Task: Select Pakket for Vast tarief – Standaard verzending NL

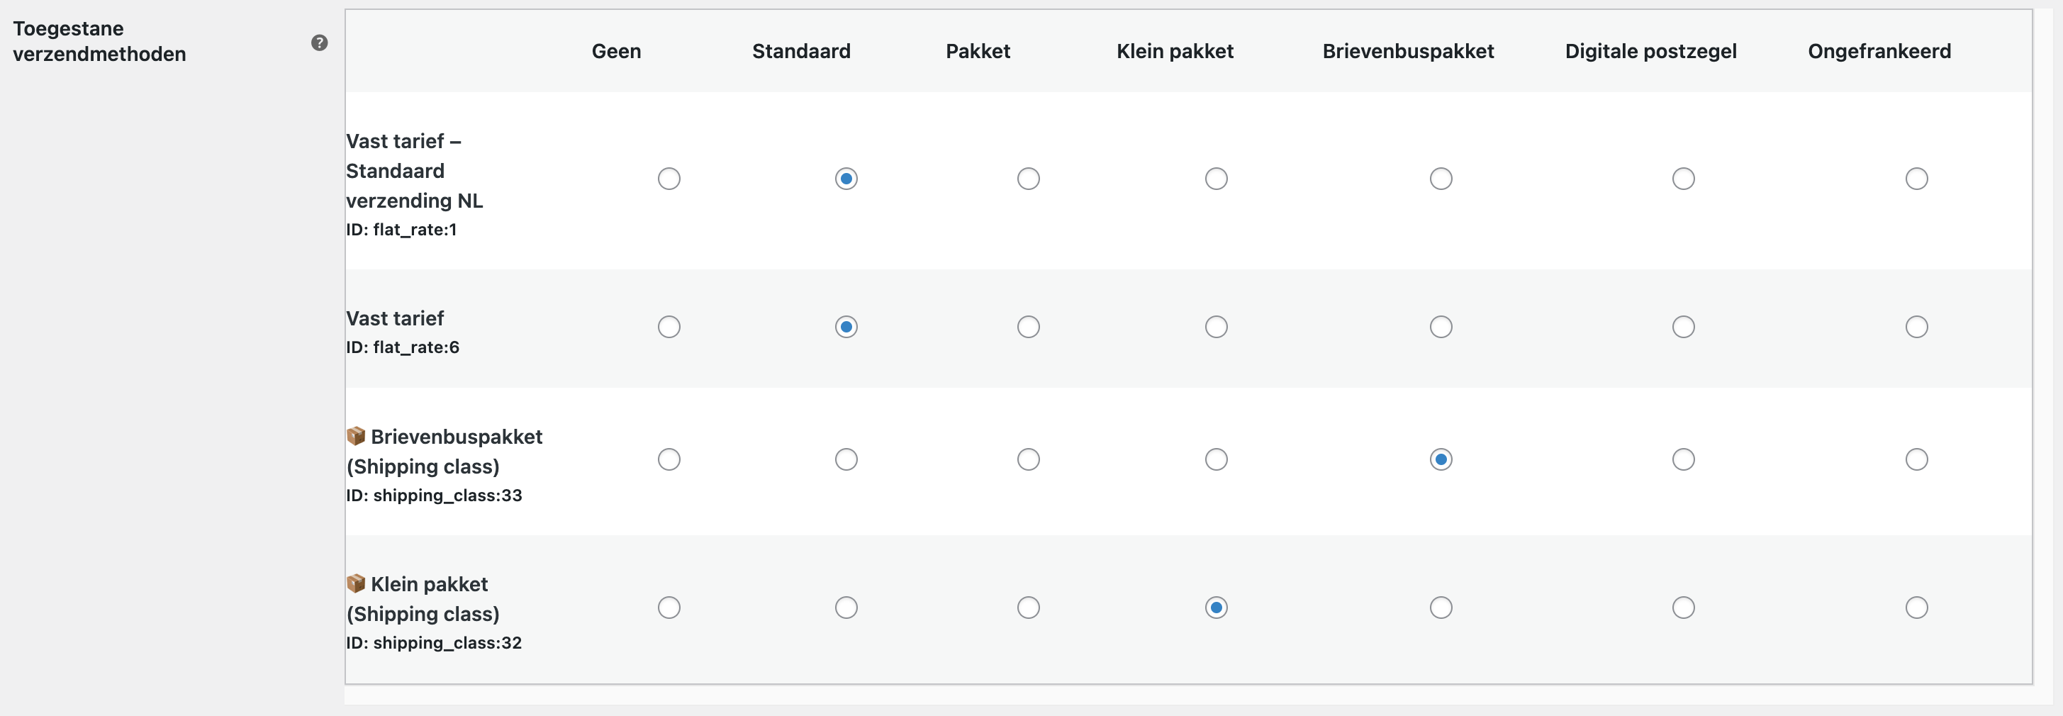Action: pyautogui.click(x=1028, y=179)
